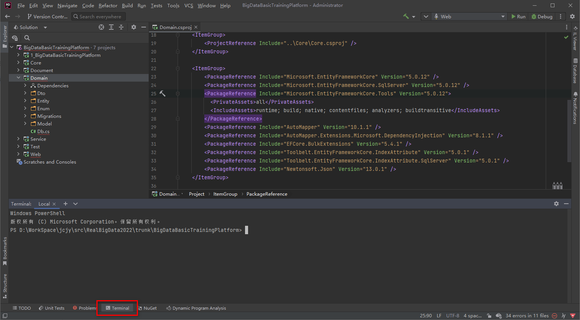
Task: Toggle the Problems tool window
Action: point(85,308)
